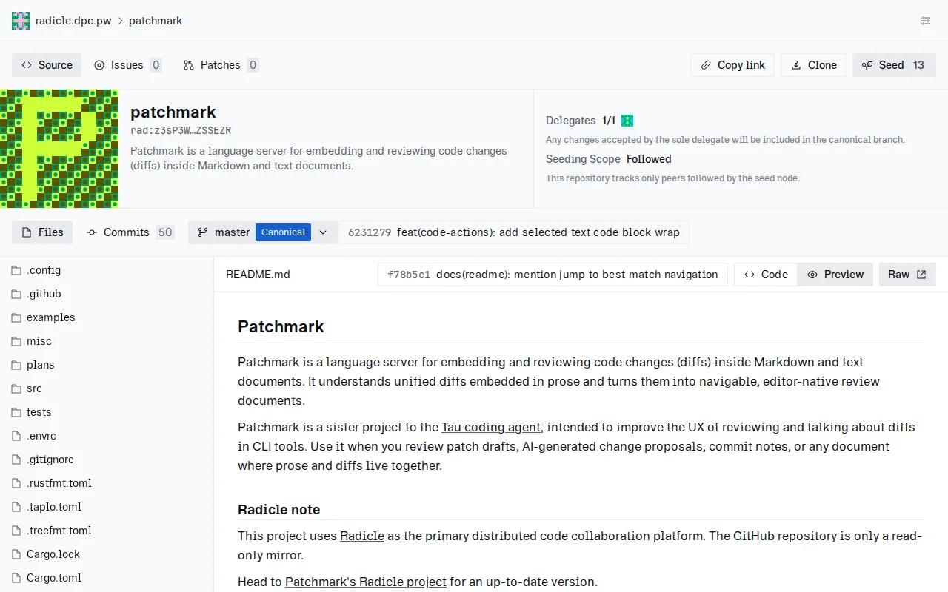The image size is (948, 592).
Task: Click the Radicle note heading
Action: tap(278, 510)
